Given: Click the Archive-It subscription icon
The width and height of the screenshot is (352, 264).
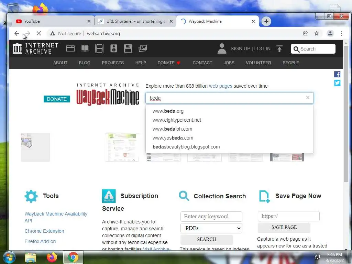Looking at the screenshot, I should pyautogui.click(x=109, y=196).
